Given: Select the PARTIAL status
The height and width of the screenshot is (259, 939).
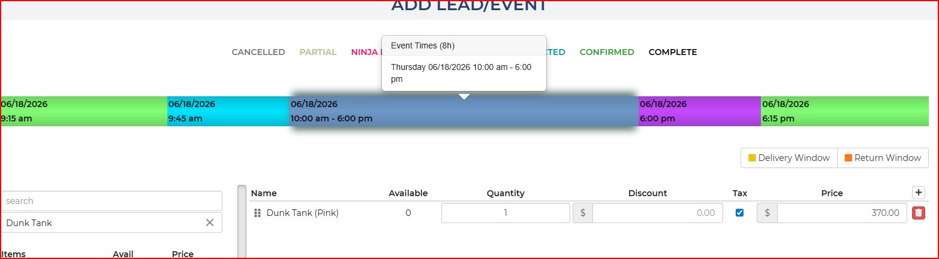Looking at the screenshot, I should tap(318, 52).
